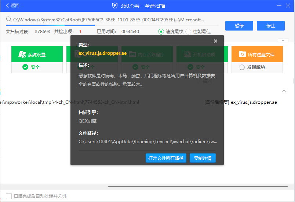This screenshot has width=295, height=202.
Task: Click the 360 shield logo in title bar
Action: (x=115, y=6)
